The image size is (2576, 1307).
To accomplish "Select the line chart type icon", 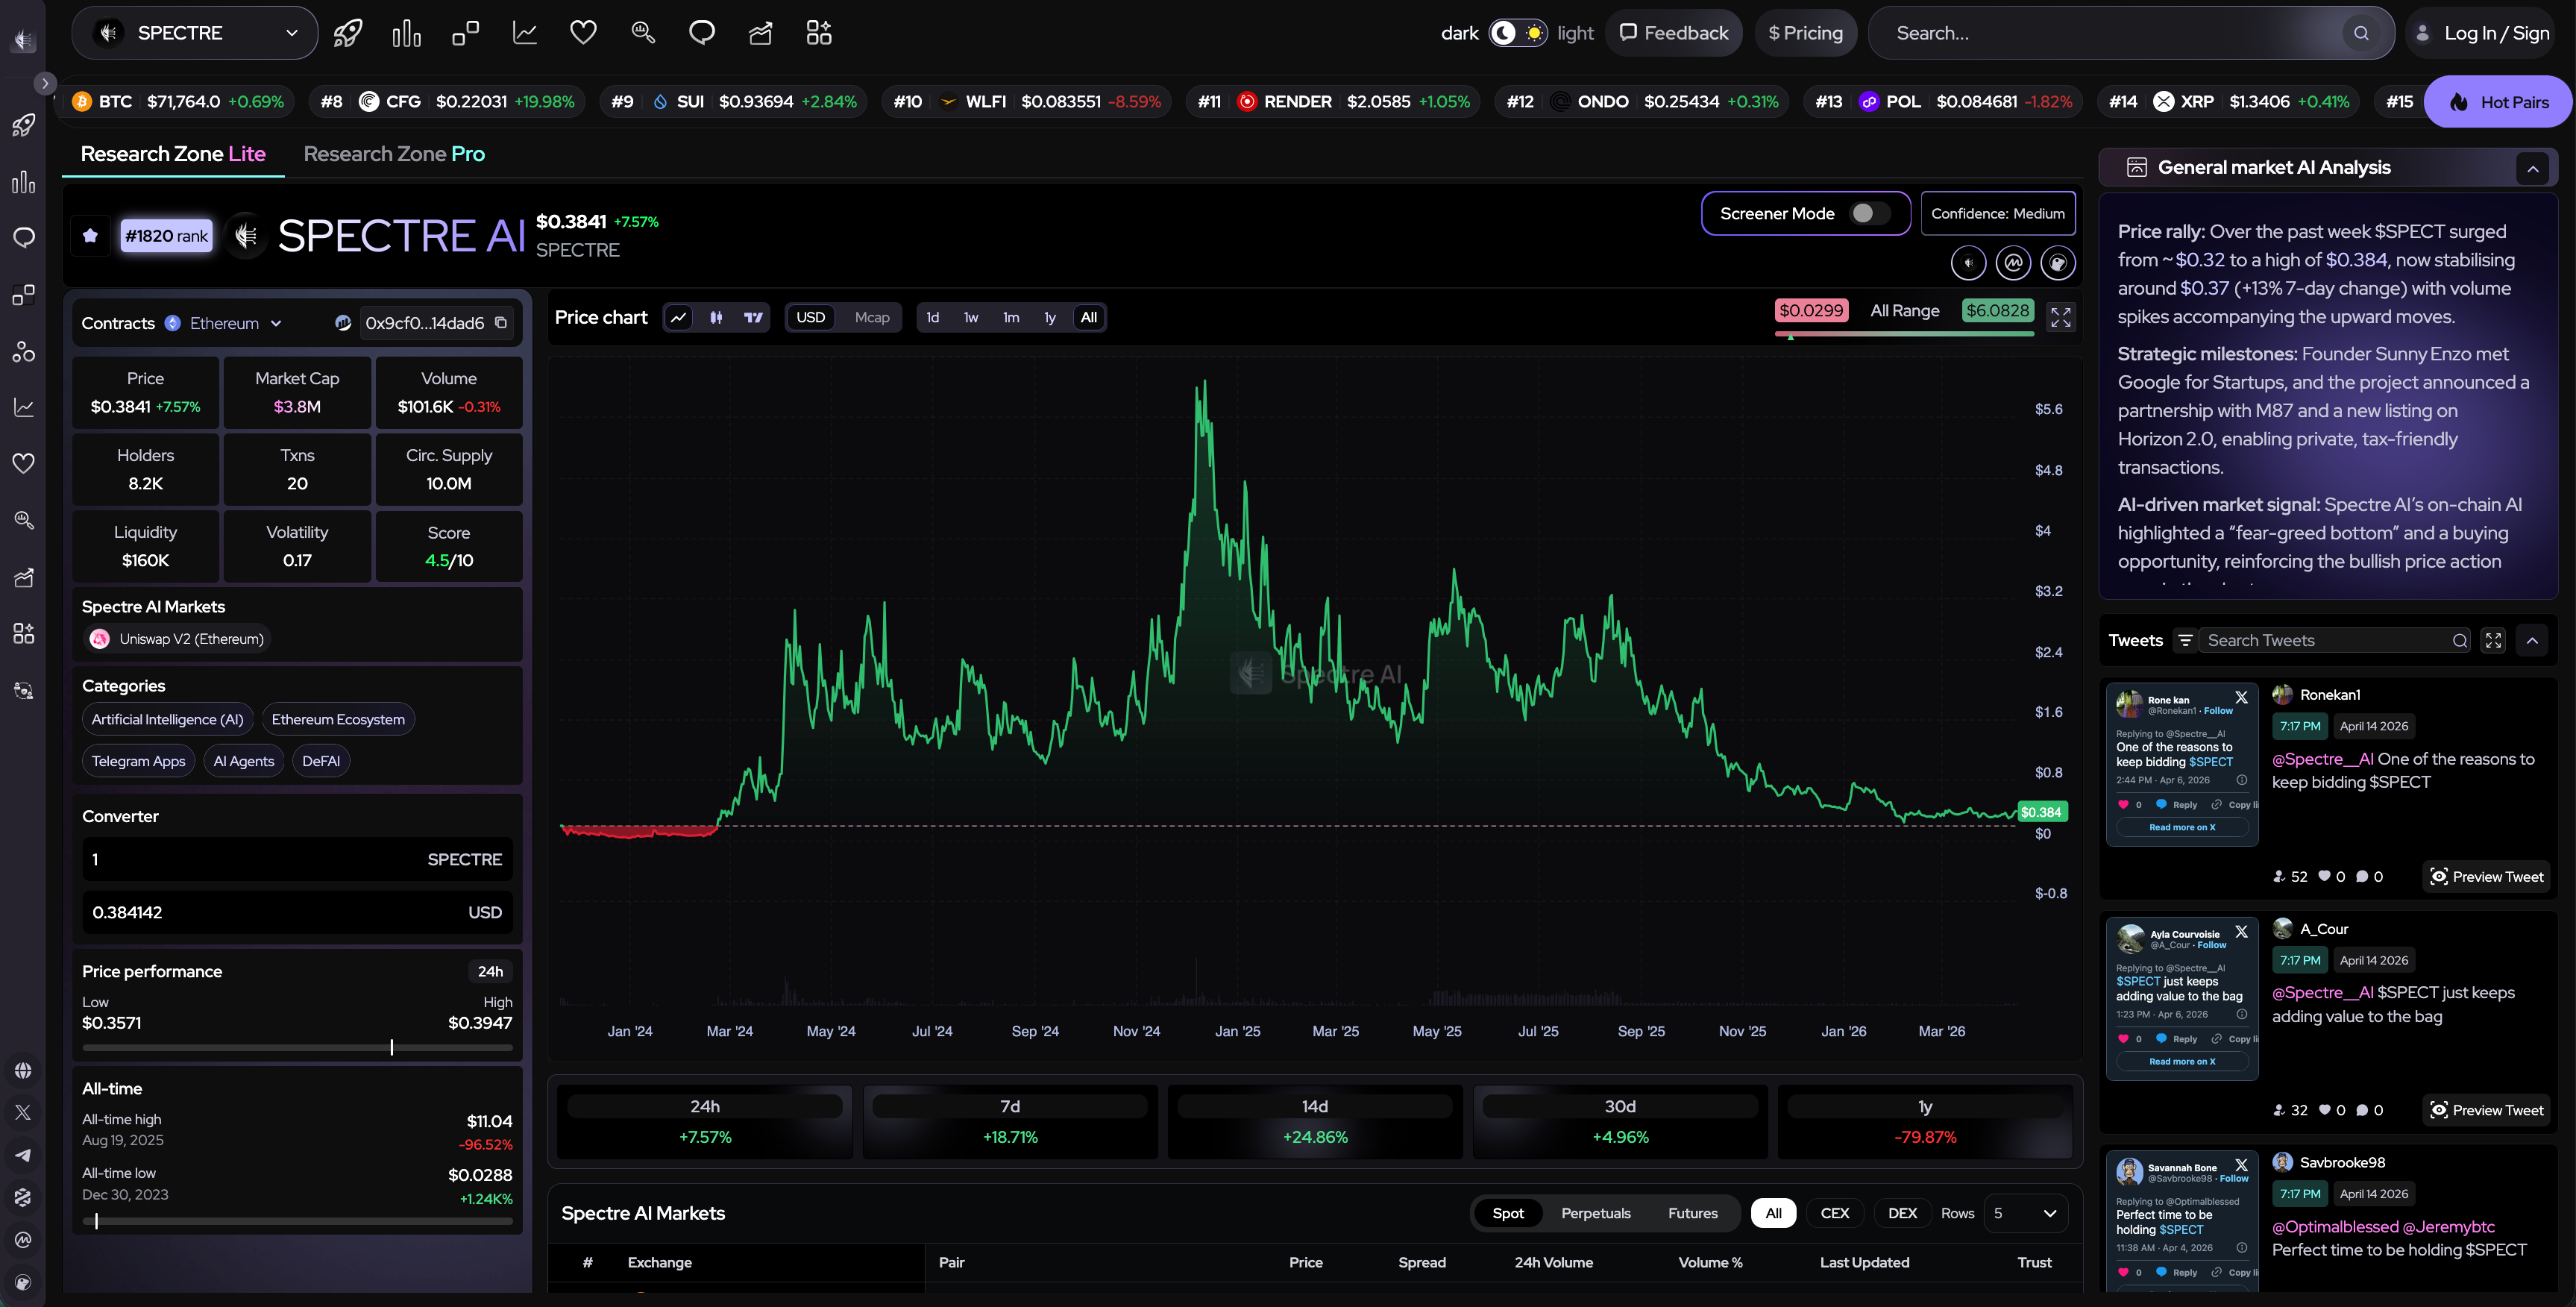I will point(678,317).
